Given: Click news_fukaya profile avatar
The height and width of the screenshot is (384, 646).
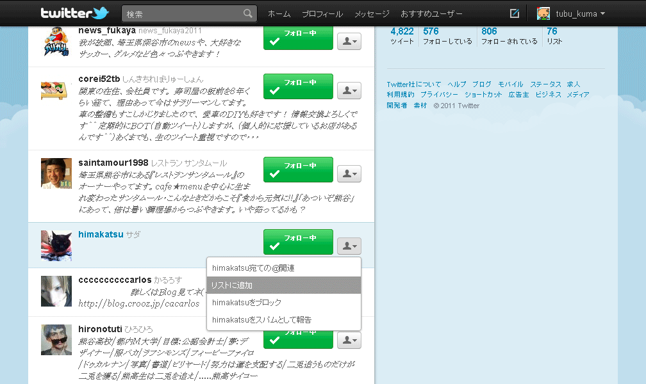Looking at the screenshot, I should coord(56,41).
